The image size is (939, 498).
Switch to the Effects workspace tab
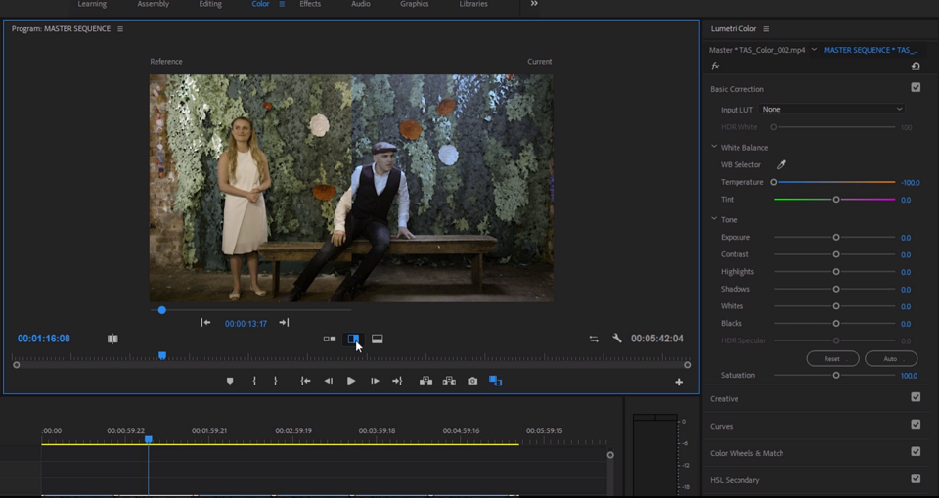pyautogui.click(x=310, y=5)
